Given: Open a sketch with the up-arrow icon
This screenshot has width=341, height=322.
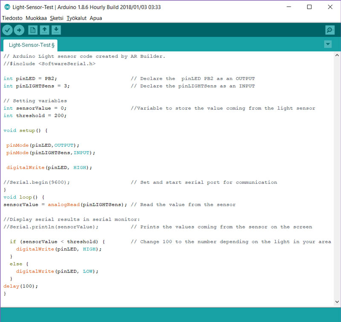Looking at the screenshot, I should pos(45,30).
